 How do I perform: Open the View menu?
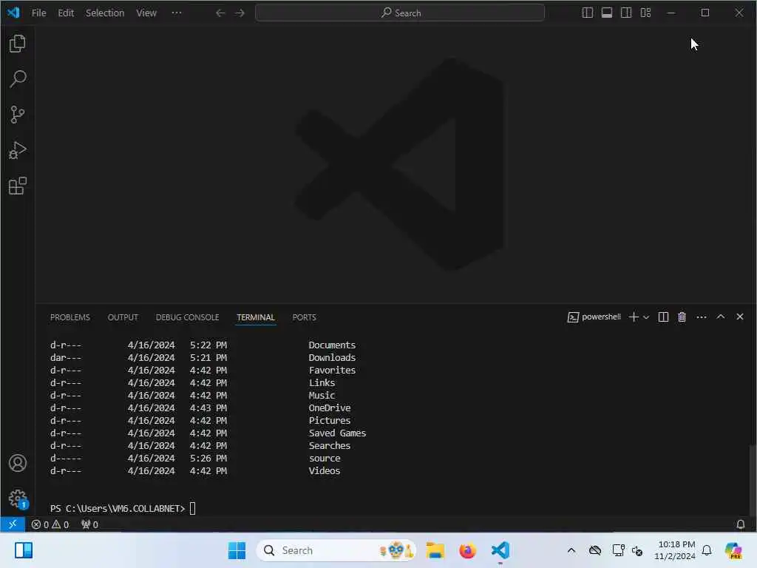(146, 13)
